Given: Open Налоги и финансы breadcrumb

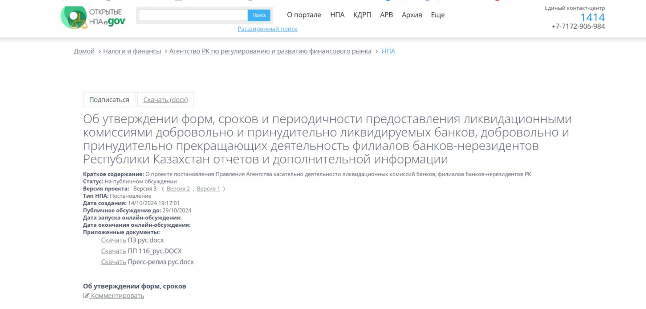Looking at the screenshot, I should 132,51.
